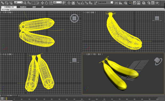
Task: Activate the Select and Rotate tool
Action: tap(46, 3)
